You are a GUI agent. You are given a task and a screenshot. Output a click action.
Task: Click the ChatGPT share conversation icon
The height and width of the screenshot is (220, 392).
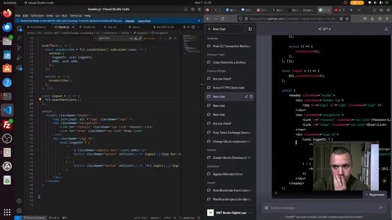[386, 29]
